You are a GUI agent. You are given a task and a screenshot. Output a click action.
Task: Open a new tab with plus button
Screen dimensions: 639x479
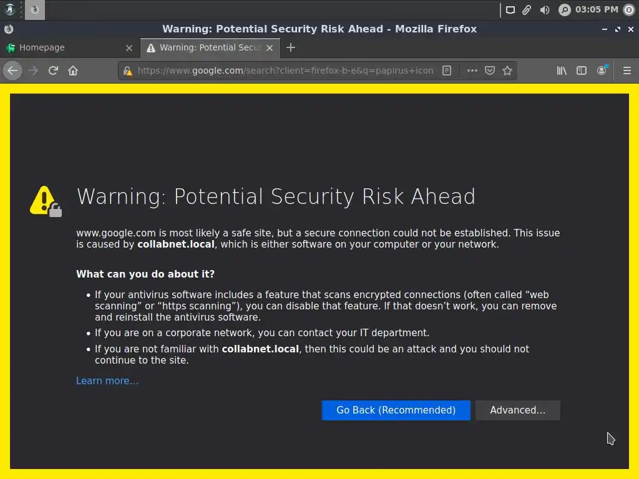290,47
